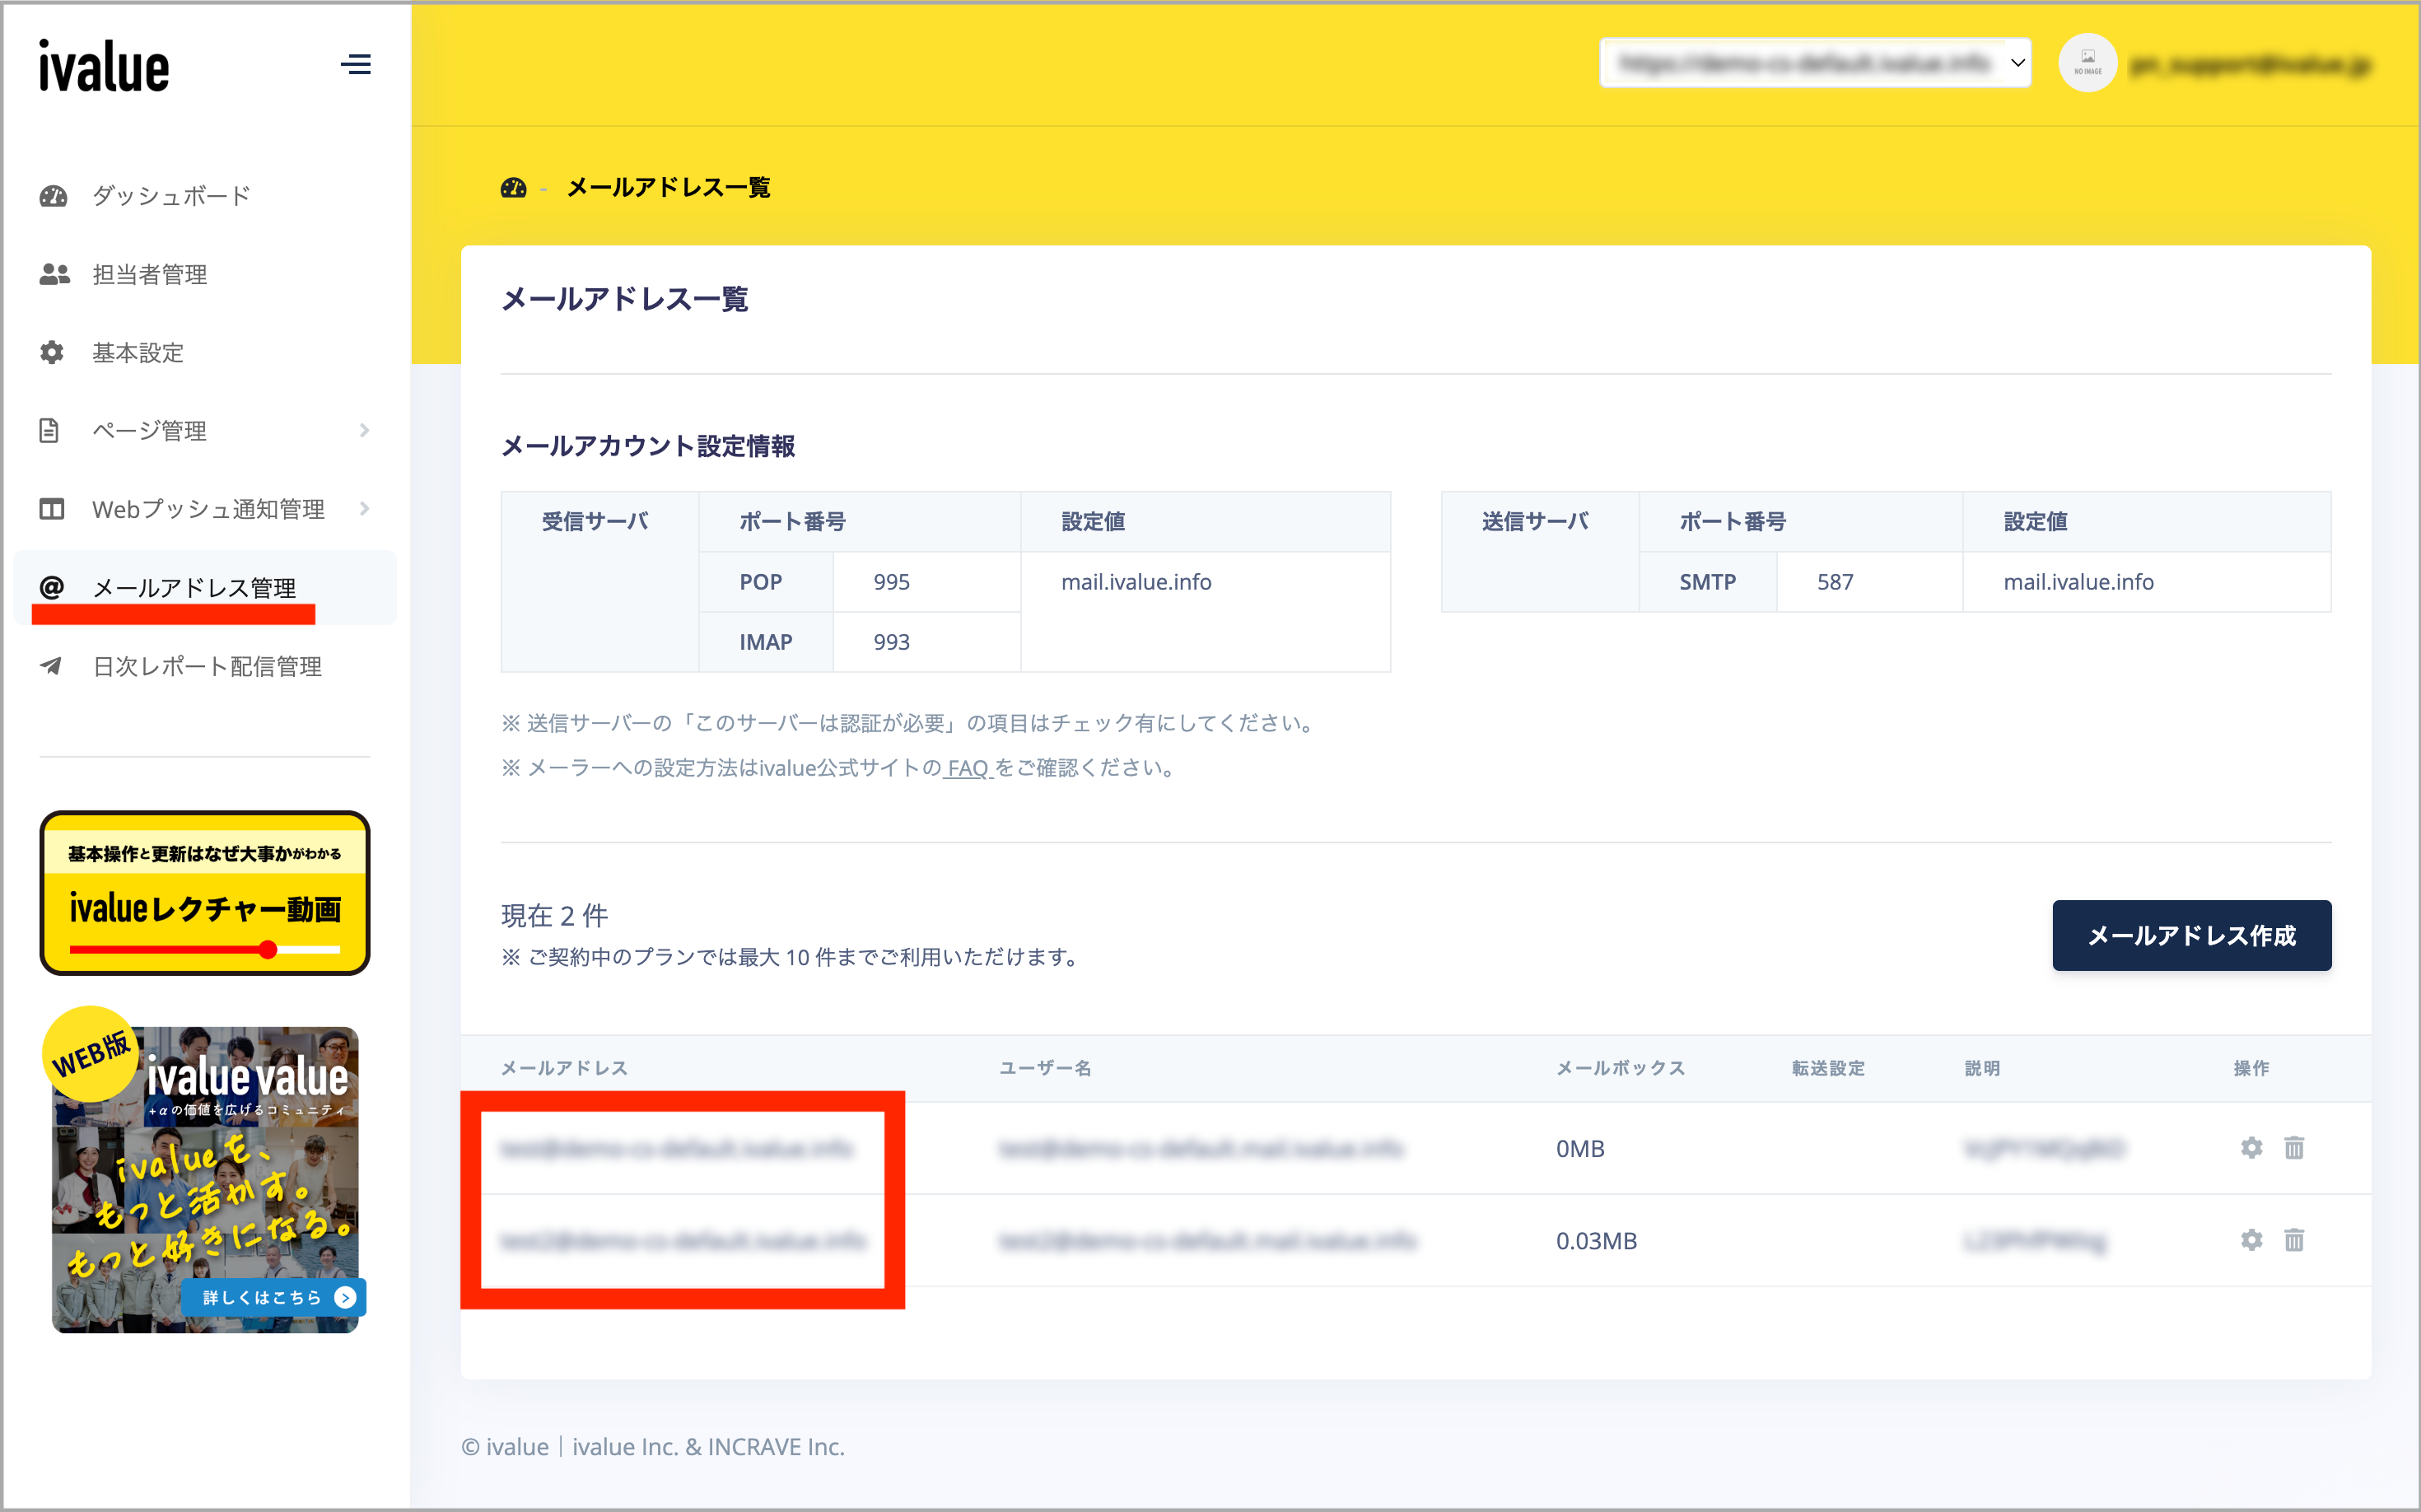Image resolution: width=2421 pixels, height=1512 pixels.
Task: Toggle the sidebar with the hamburger icon
Action: (x=356, y=64)
